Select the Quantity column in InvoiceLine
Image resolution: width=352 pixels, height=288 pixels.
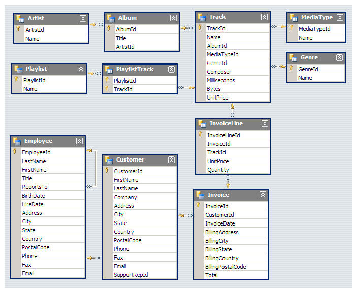click(218, 170)
